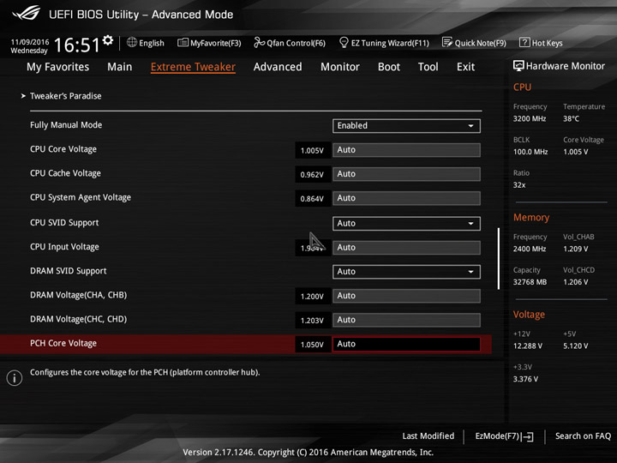Click the EzMode exit arrow icon
The width and height of the screenshot is (617, 463).
528,436
